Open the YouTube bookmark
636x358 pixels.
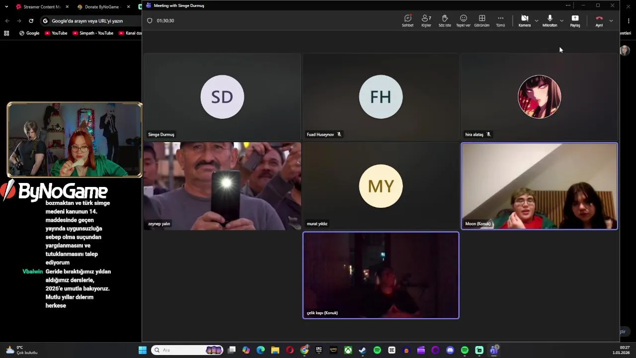click(x=56, y=33)
